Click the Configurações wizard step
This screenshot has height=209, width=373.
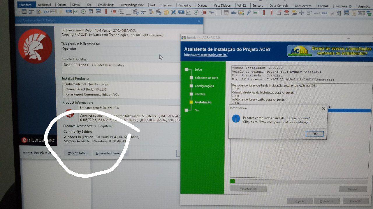(x=204, y=86)
